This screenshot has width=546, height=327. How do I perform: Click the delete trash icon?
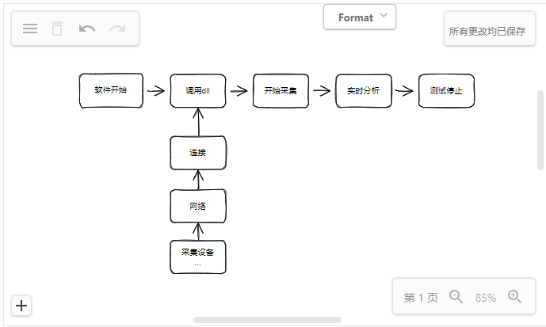coord(57,29)
